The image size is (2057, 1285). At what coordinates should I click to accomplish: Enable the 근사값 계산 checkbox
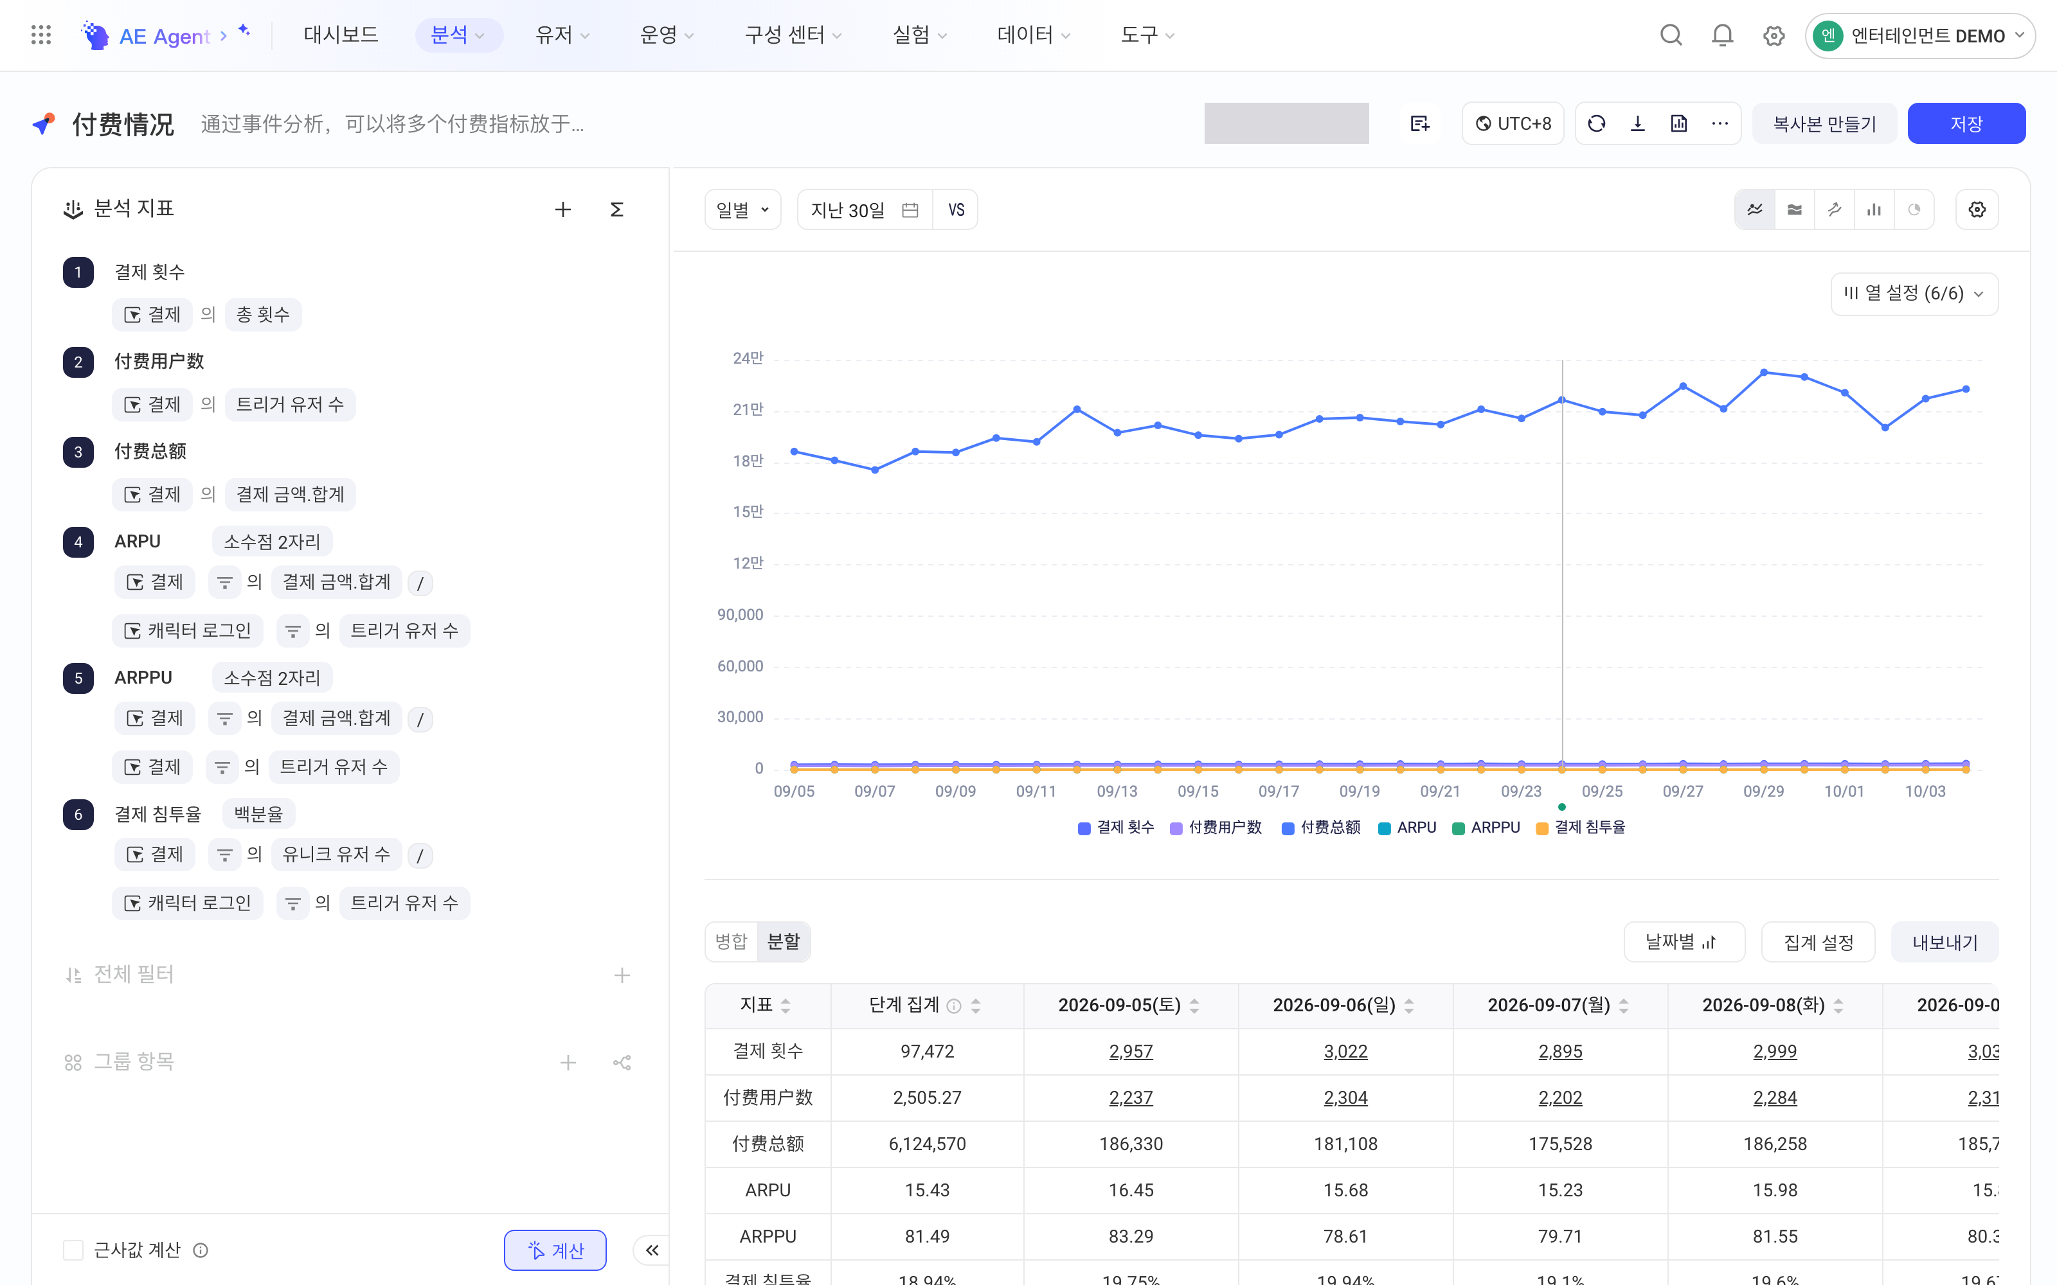click(73, 1250)
